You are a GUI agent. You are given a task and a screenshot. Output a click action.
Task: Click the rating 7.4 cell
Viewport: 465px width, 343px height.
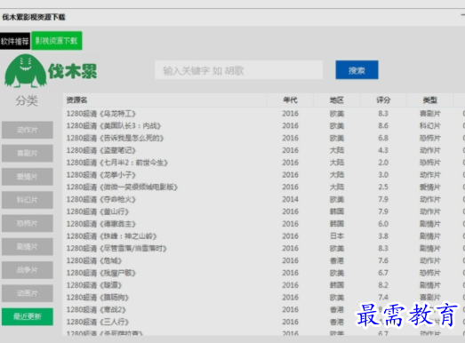click(383, 298)
